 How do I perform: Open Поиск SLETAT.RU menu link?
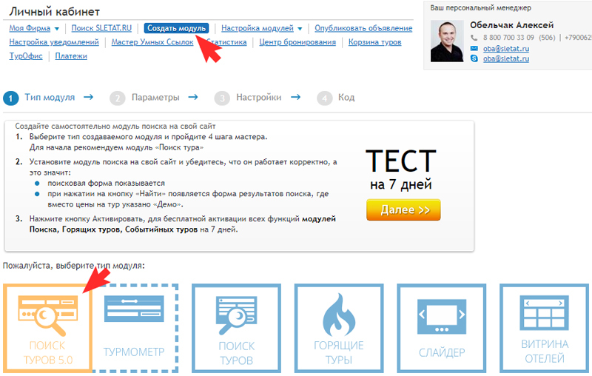pyautogui.click(x=101, y=28)
